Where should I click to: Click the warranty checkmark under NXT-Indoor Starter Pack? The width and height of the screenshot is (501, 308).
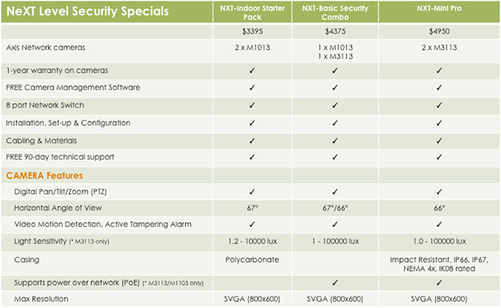[252, 71]
